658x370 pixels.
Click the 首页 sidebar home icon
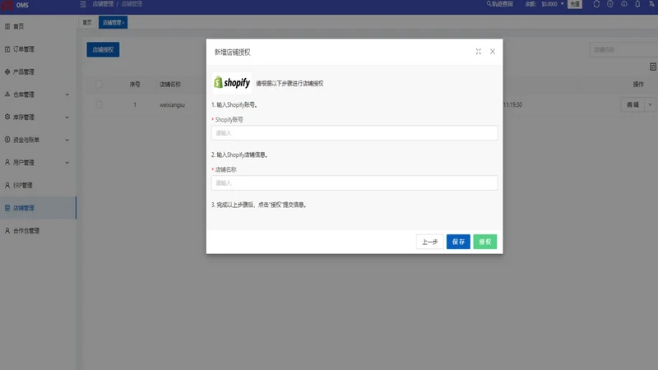(x=7, y=26)
